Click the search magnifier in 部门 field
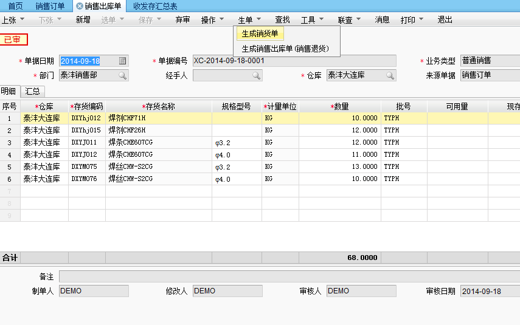 122,75
